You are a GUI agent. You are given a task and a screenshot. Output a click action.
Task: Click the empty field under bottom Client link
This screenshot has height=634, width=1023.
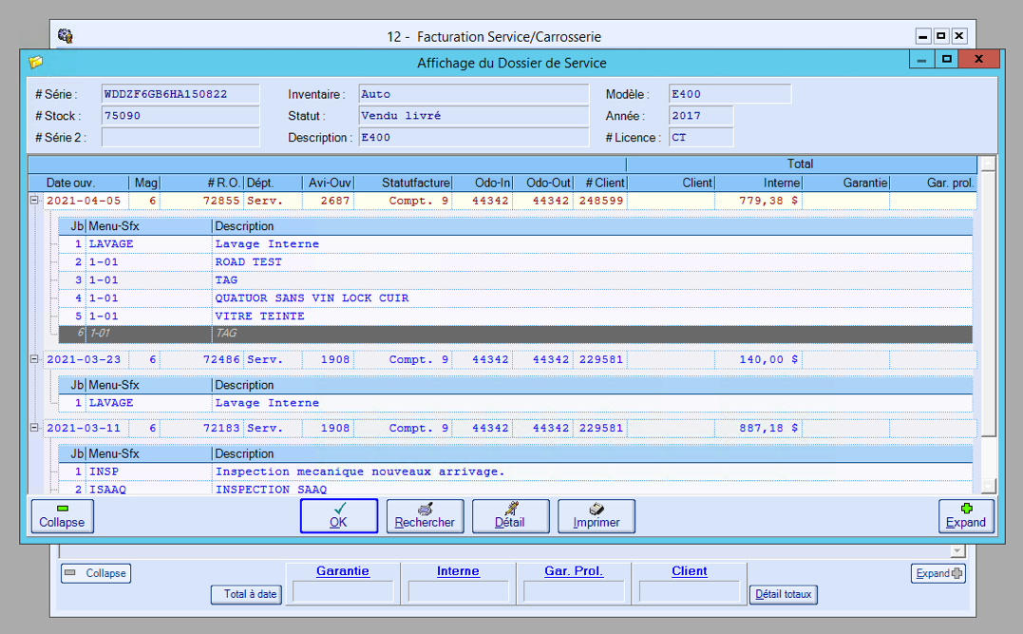pyautogui.click(x=690, y=592)
